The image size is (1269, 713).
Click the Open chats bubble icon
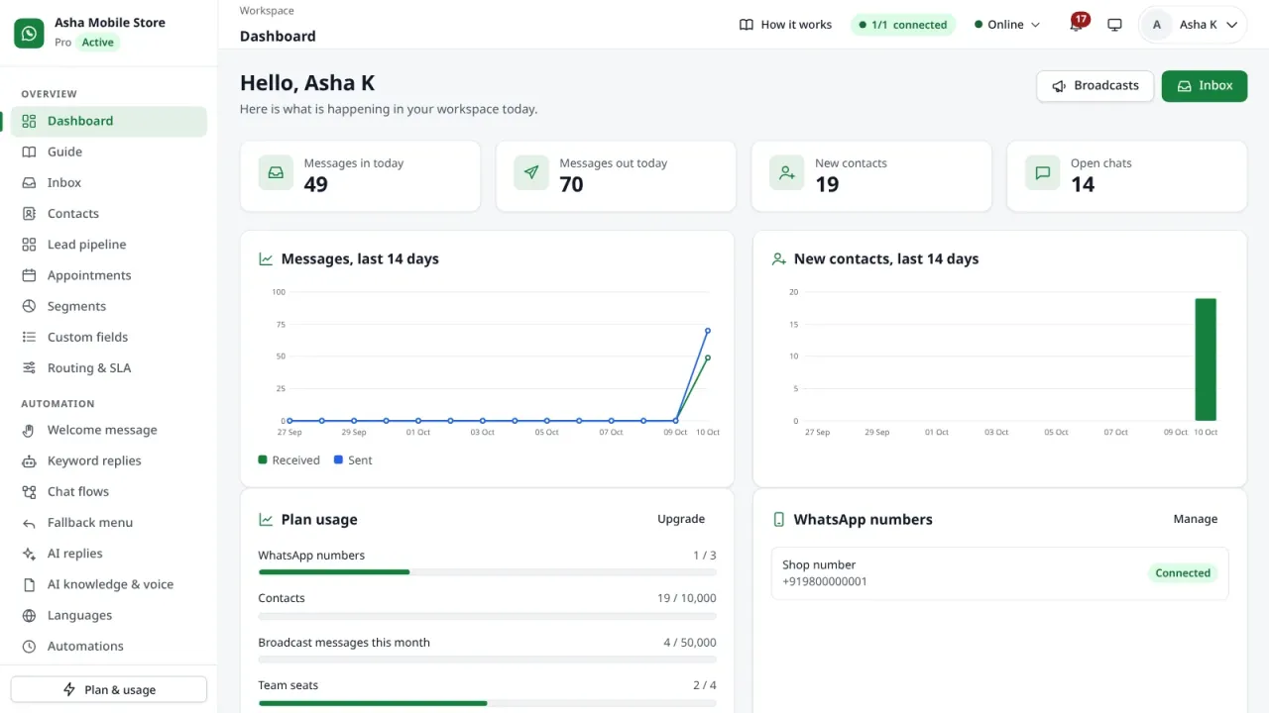1043,172
